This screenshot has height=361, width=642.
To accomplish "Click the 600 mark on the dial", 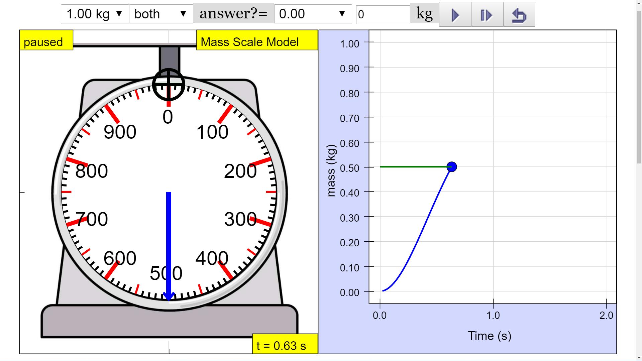I will click(x=120, y=258).
